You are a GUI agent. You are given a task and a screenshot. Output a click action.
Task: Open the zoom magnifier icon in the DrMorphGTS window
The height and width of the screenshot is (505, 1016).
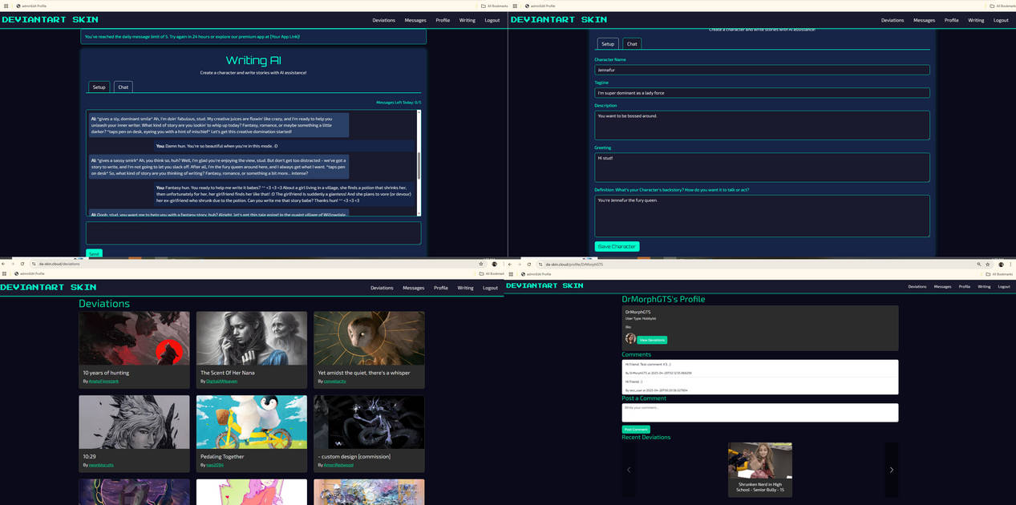tap(978, 265)
